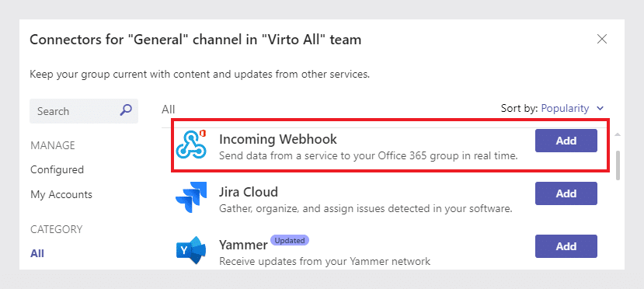Click the Jira Cloud title text

(249, 192)
